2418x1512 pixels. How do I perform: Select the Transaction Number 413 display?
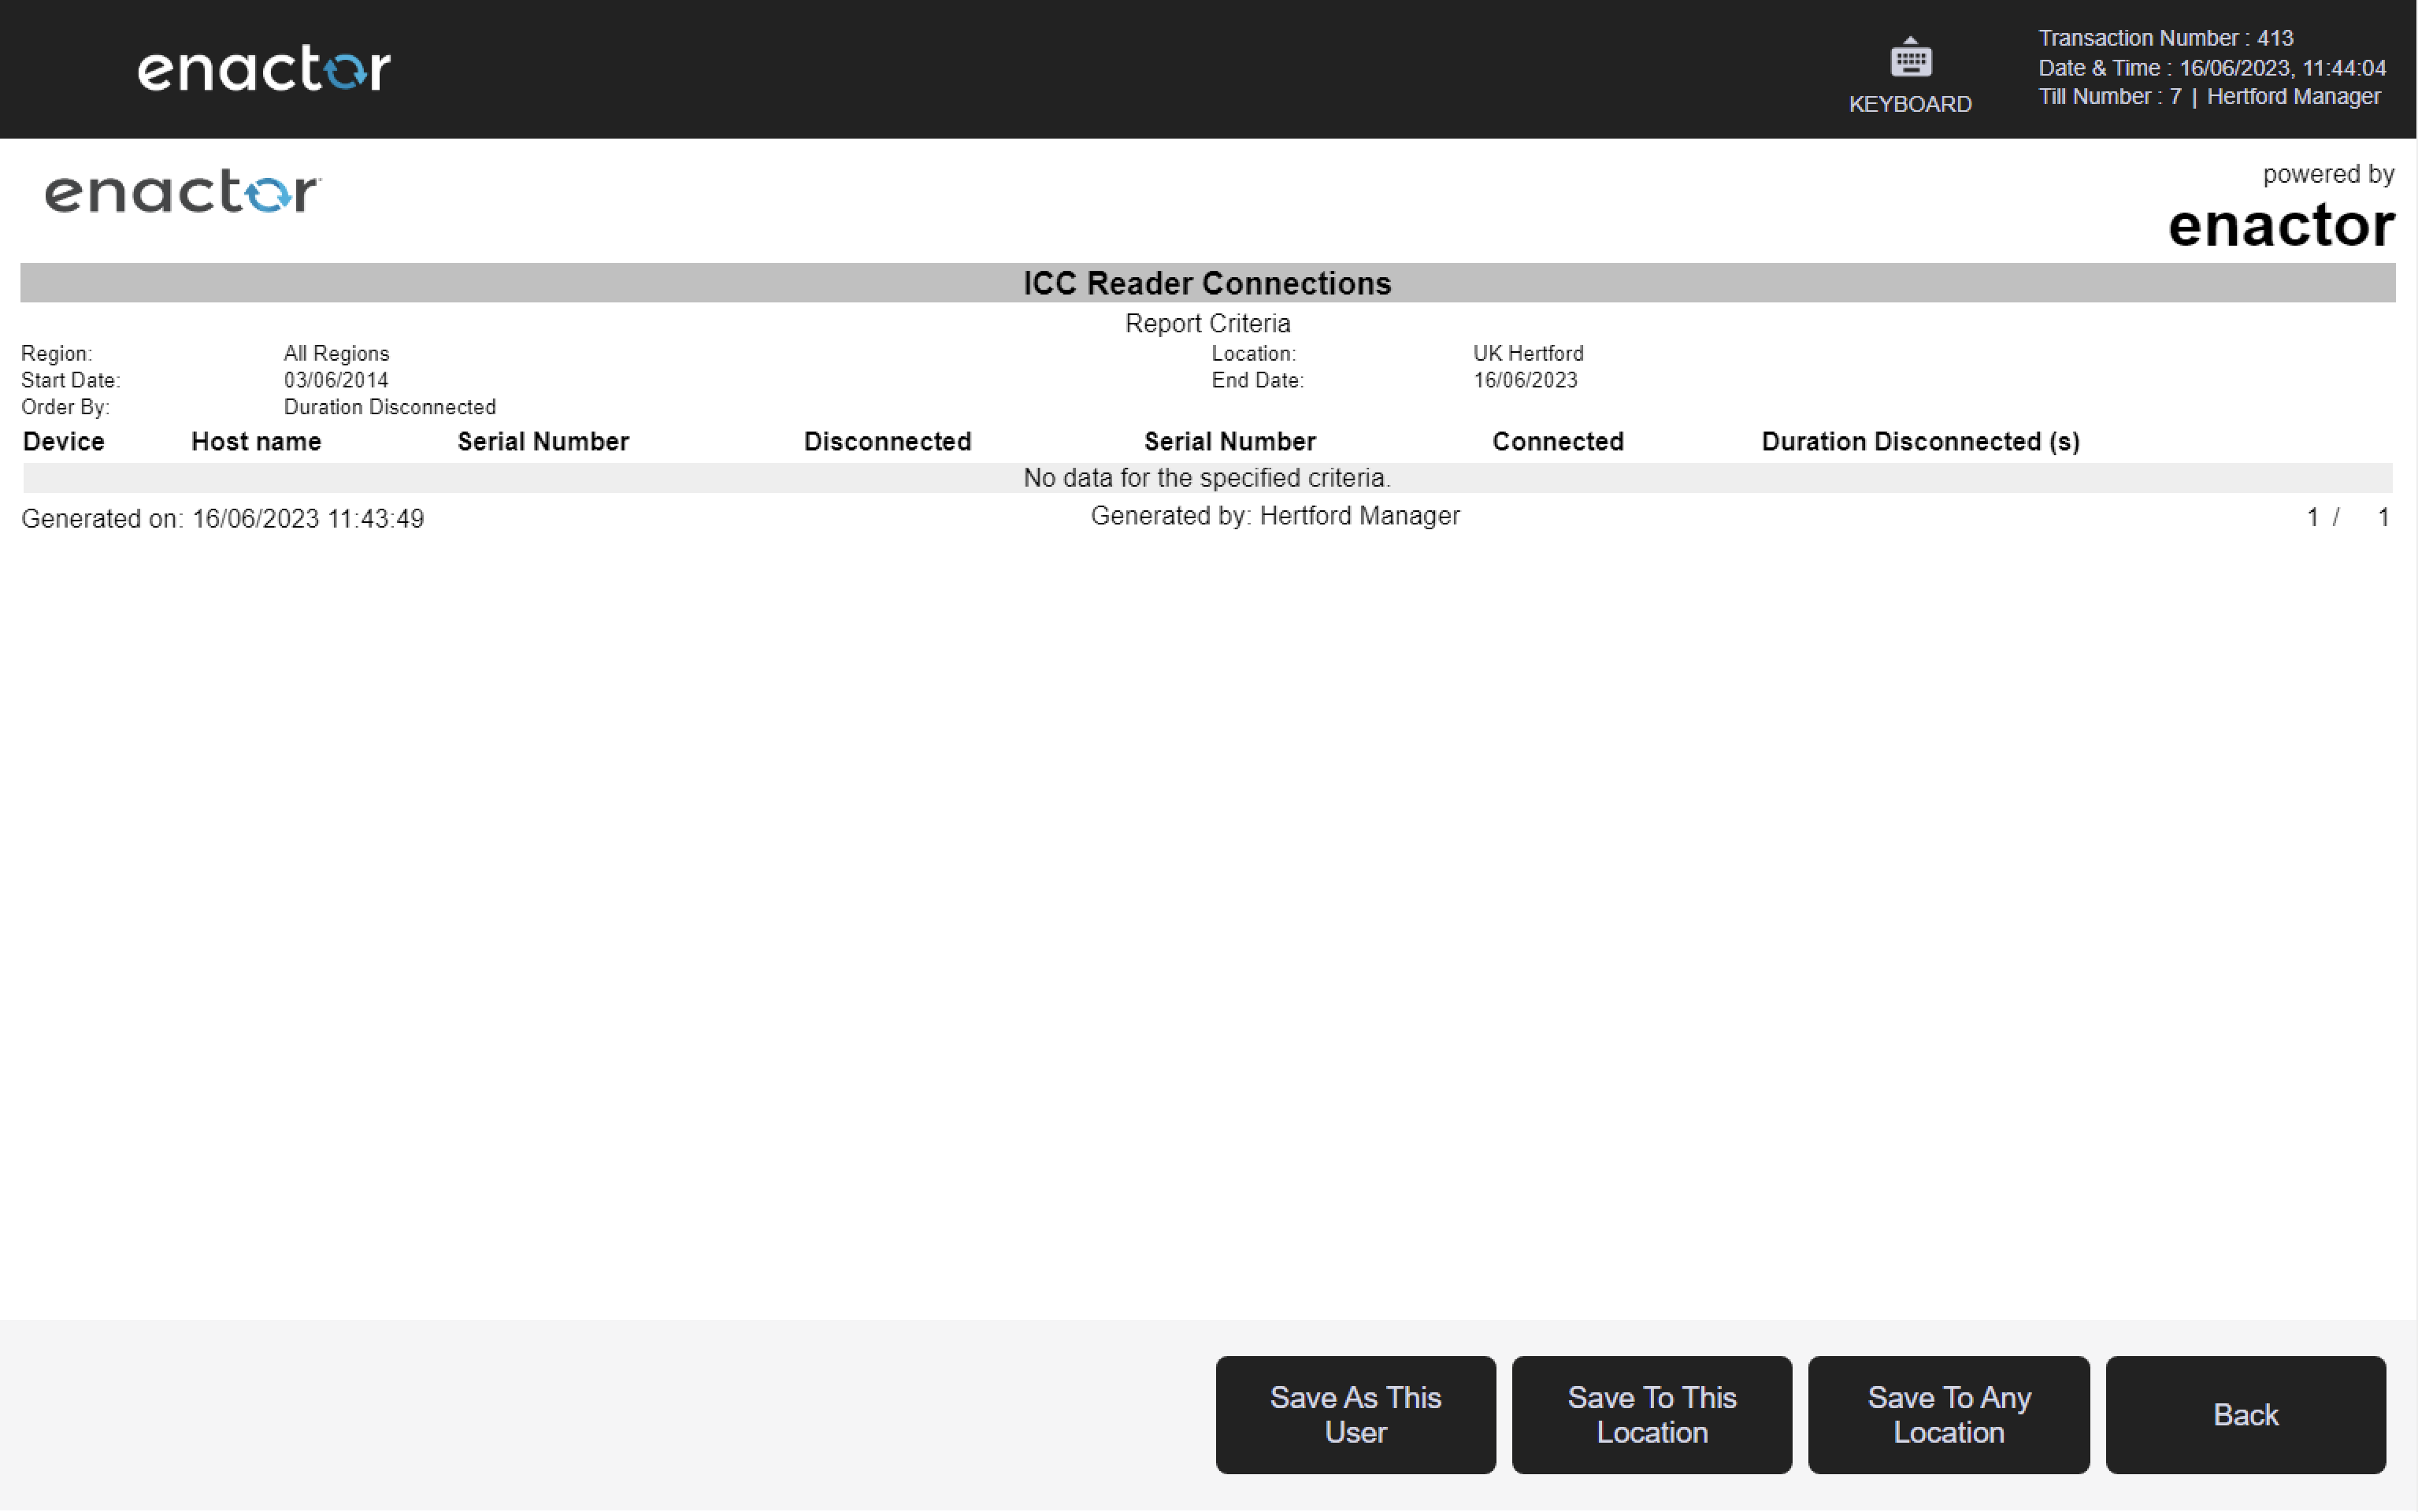pos(2164,37)
